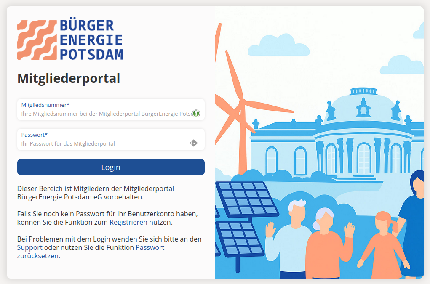Follow the Support link
This screenshot has width=430, height=284.
pyautogui.click(x=29, y=247)
